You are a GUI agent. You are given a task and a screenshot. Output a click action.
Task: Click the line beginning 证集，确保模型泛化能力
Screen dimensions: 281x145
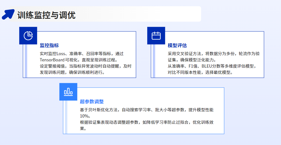(192, 60)
